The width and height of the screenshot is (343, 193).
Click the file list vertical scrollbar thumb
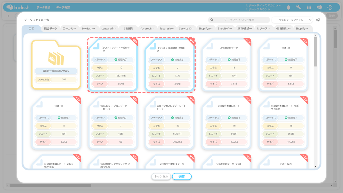(315, 52)
